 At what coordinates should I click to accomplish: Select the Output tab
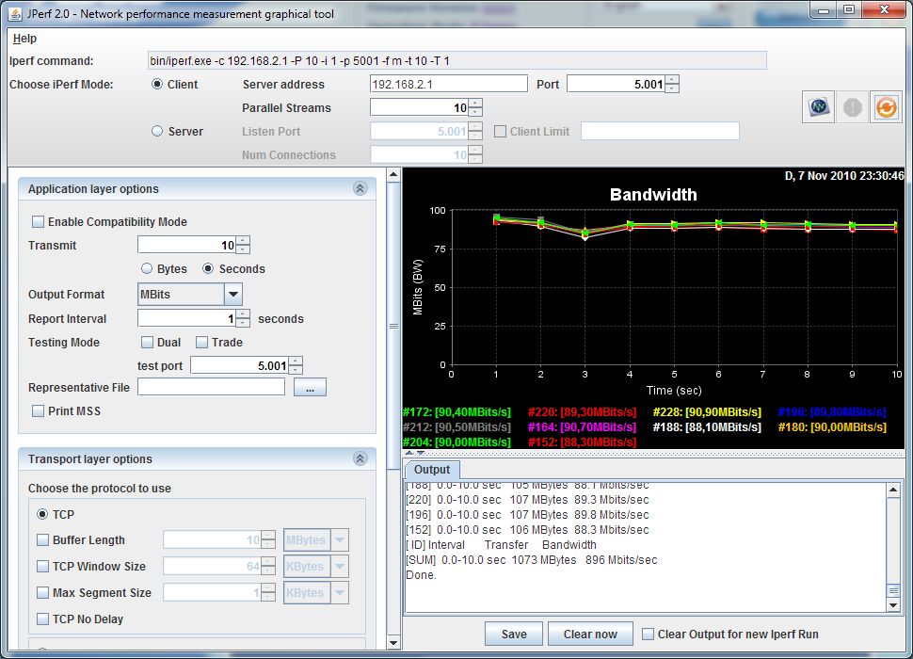click(x=432, y=469)
